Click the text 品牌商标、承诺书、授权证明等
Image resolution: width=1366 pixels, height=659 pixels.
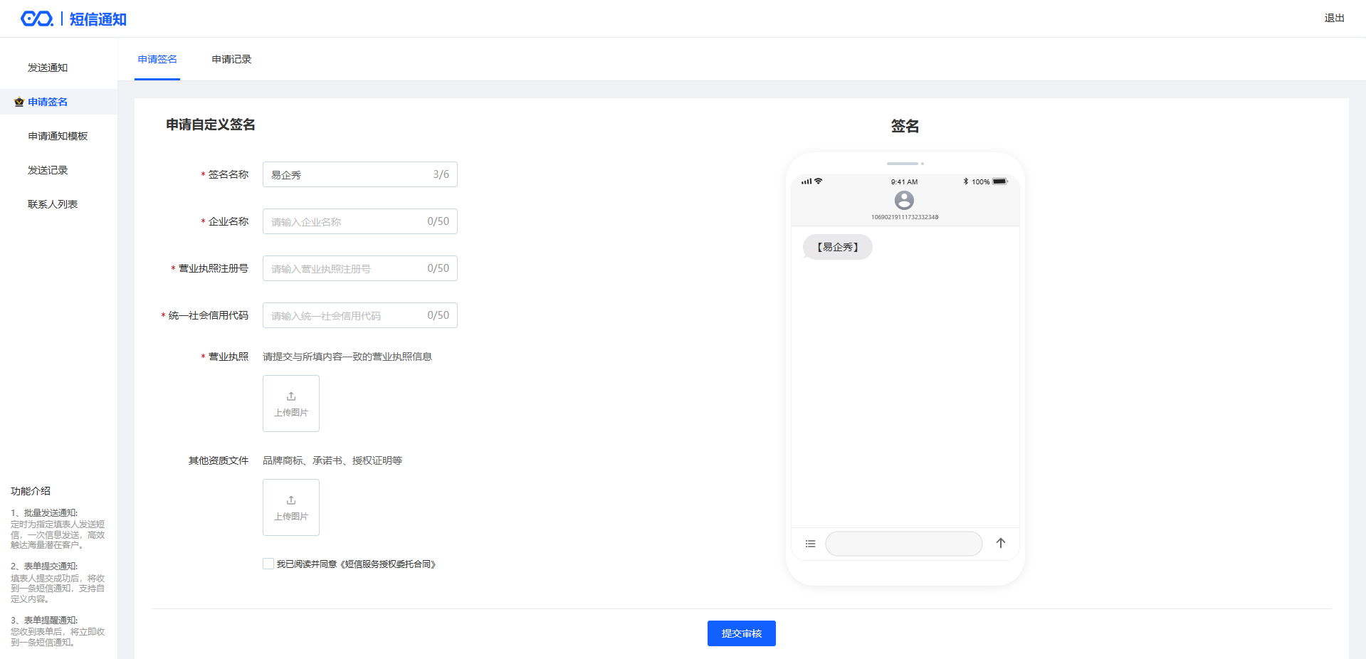tap(332, 460)
